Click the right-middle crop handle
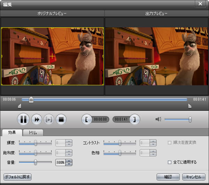Image resolution: width=209 pixels, height=185 pixels. pos(103,56)
